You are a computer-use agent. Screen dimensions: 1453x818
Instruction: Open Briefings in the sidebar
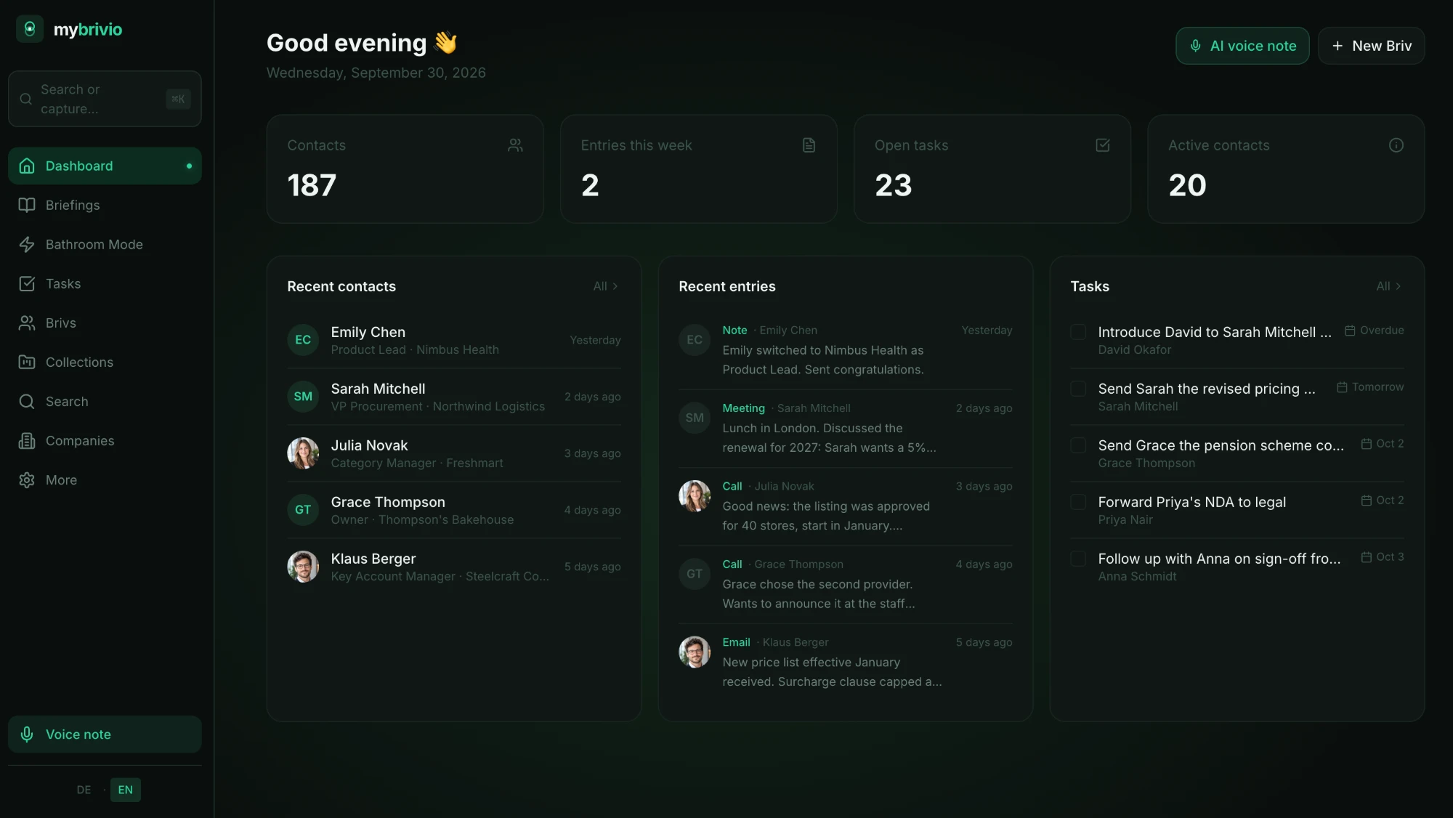[105, 205]
